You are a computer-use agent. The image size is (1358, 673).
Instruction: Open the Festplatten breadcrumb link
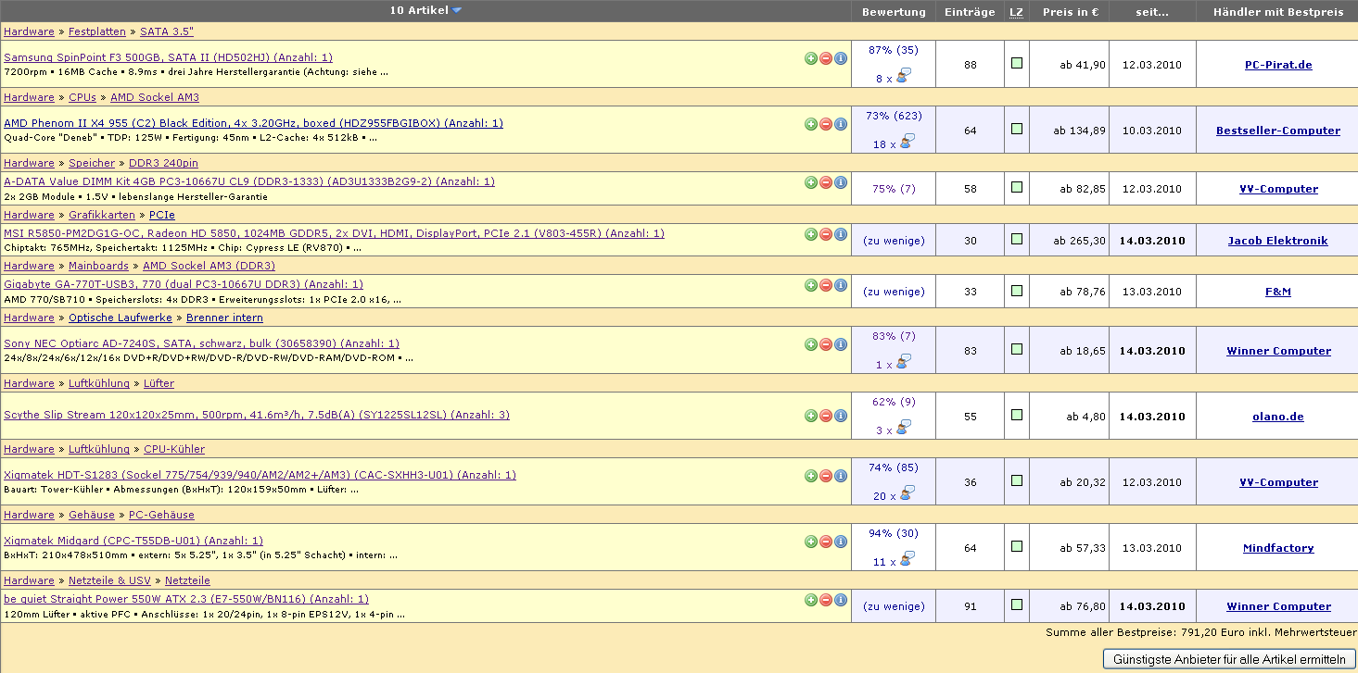tap(97, 31)
